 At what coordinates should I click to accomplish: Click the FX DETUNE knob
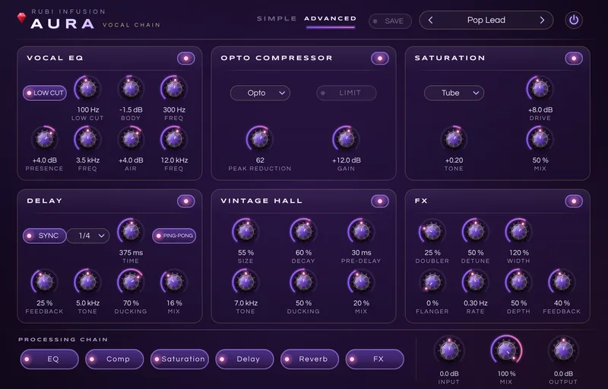(x=476, y=231)
